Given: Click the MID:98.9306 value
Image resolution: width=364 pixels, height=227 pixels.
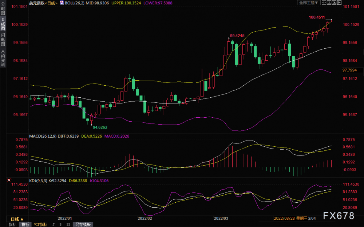Looking at the screenshot, I should pyautogui.click(x=97, y=3).
